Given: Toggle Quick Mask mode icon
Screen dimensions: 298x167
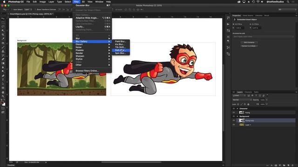Looking at the screenshot, I should (3, 108).
